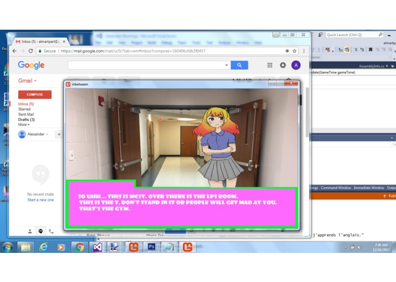Open Windows Start menu
Viewport: 396px width, 282px height.
(8, 247)
